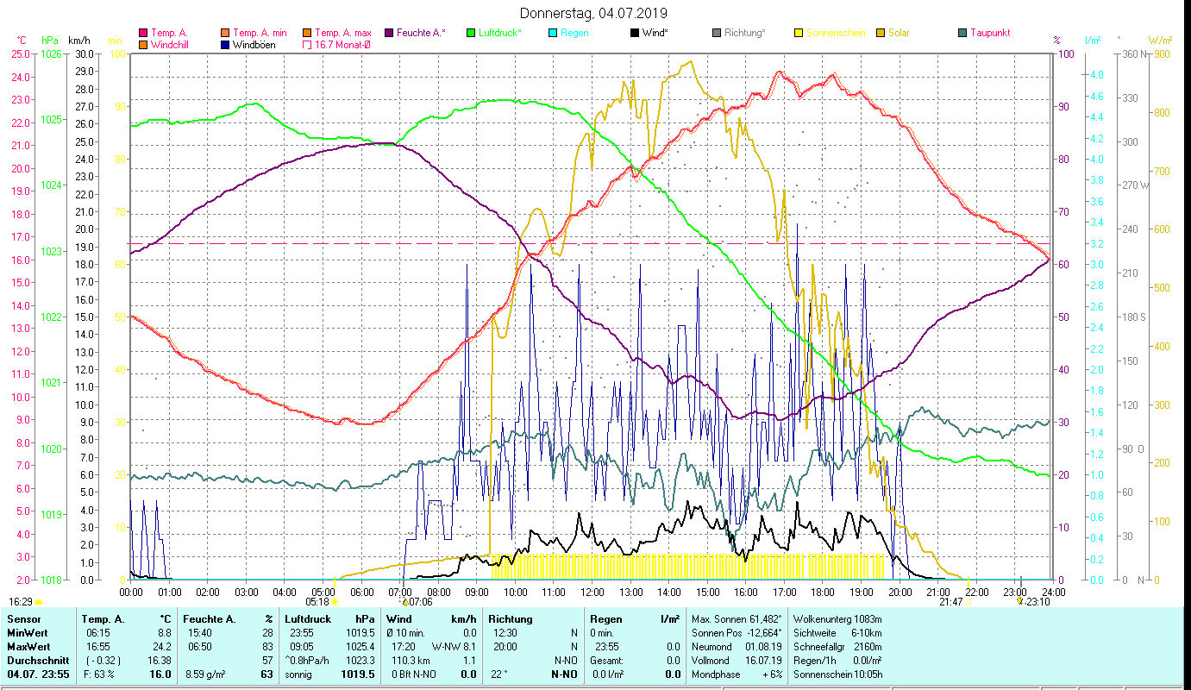1191x690 pixels.
Task: Click the pink Temp. A. legend swatch
Action: tap(143, 33)
